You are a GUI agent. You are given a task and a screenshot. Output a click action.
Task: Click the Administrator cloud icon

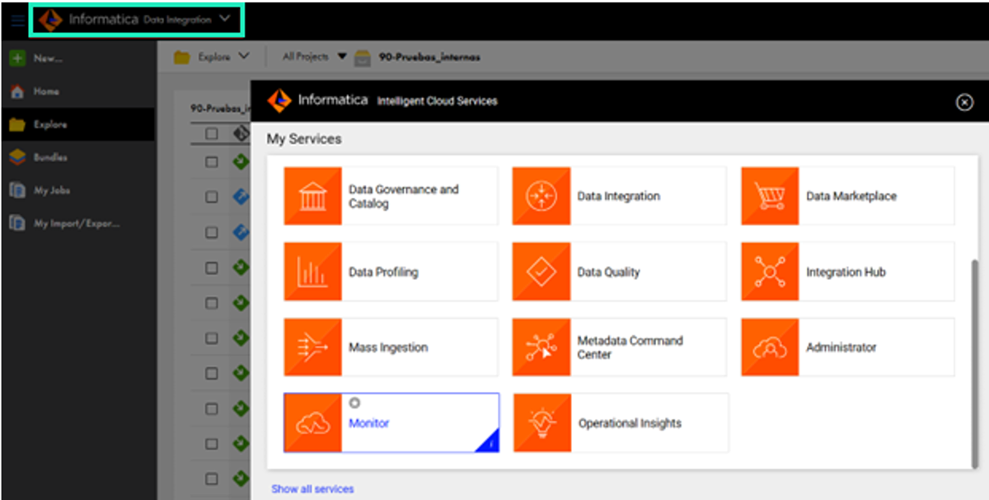[x=769, y=348]
